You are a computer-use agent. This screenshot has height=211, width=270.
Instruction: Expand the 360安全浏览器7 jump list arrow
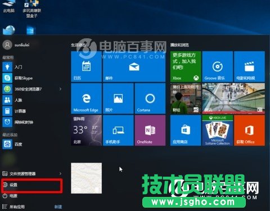(x=60, y=89)
